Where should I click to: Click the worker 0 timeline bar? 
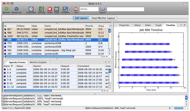tap(149, 83)
